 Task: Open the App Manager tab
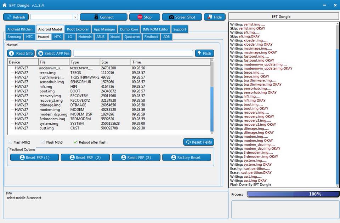[104, 29]
